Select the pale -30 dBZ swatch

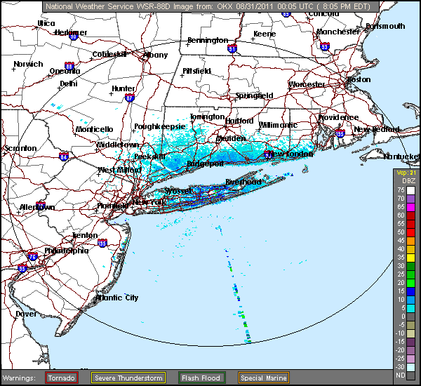(410, 367)
